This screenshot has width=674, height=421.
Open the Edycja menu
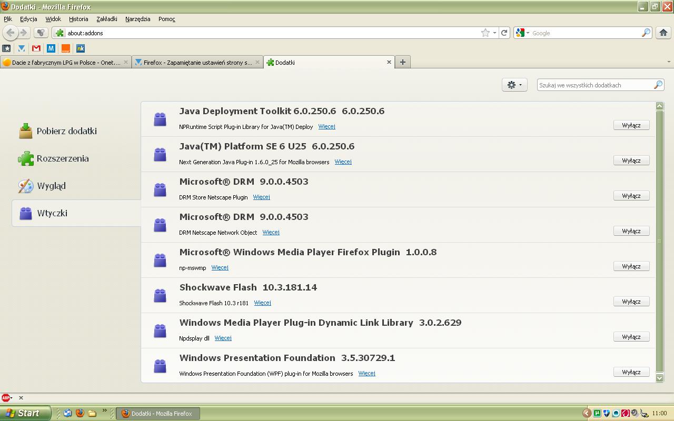point(28,19)
